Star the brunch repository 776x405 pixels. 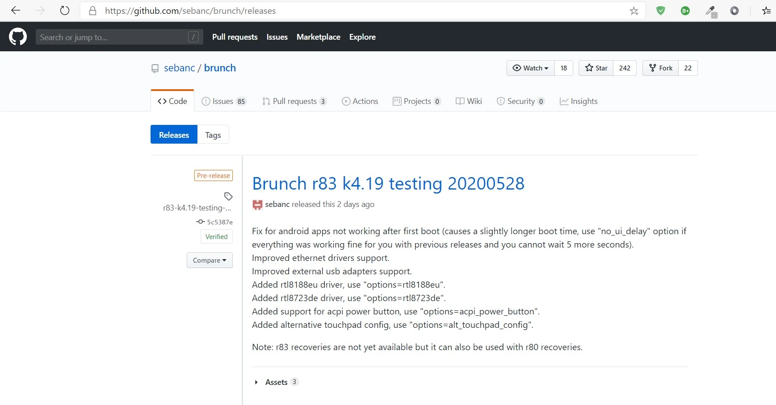(x=596, y=68)
